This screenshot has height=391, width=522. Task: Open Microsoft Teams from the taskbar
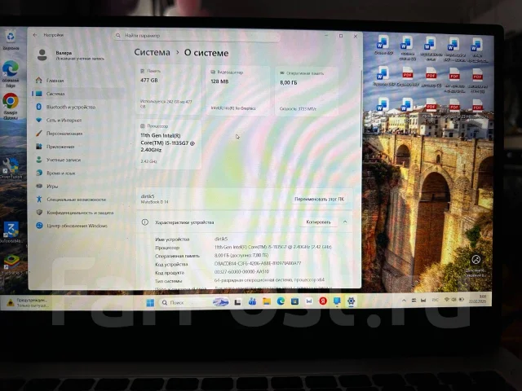pyautogui.click(x=252, y=302)
